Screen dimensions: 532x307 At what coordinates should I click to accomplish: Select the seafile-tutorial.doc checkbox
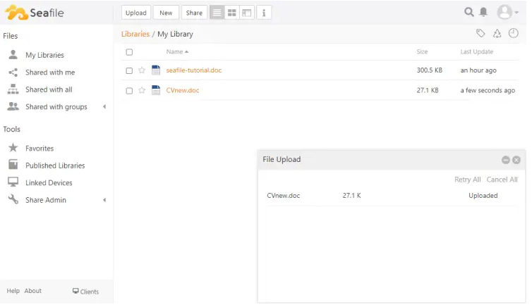pyautogui.click(x=129, y=70)
